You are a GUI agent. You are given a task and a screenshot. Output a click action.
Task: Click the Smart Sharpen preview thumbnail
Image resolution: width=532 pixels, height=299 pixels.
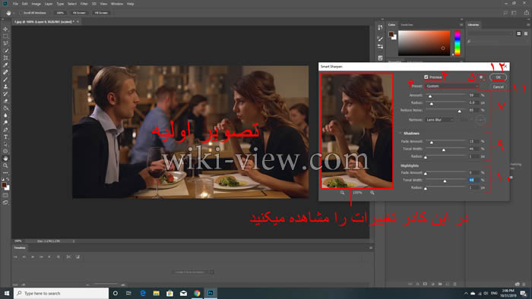tap(357, 131)
